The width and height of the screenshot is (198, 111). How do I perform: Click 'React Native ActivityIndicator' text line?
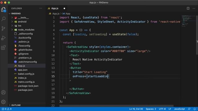[97, 60]
